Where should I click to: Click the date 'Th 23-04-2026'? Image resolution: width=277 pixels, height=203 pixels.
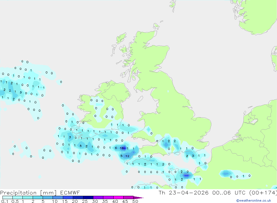[184, 192]
